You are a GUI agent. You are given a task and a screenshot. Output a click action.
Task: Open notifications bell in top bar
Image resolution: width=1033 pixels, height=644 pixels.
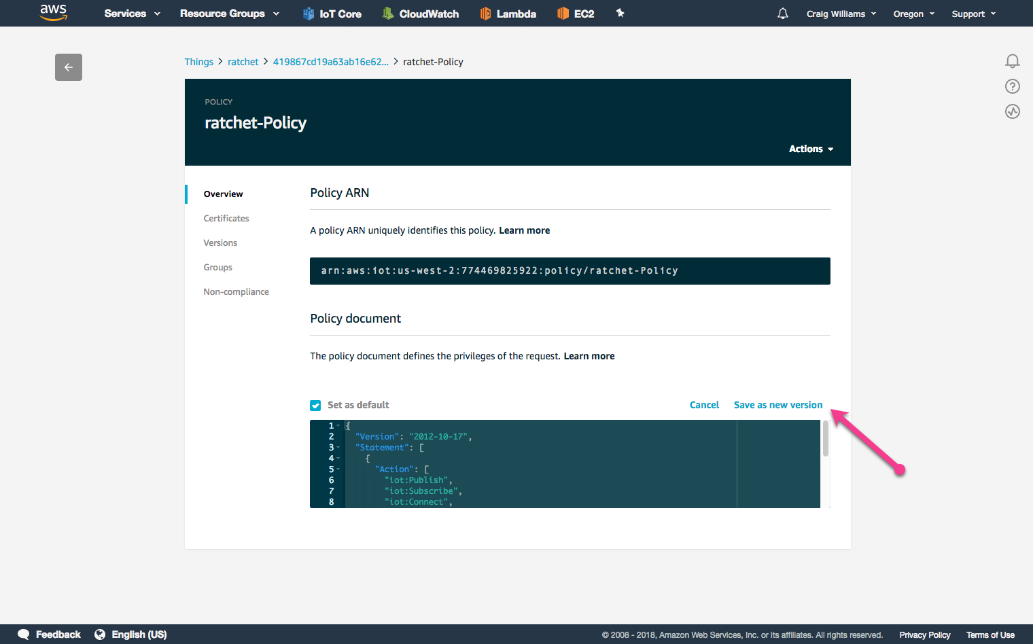[x=783, y=14]
